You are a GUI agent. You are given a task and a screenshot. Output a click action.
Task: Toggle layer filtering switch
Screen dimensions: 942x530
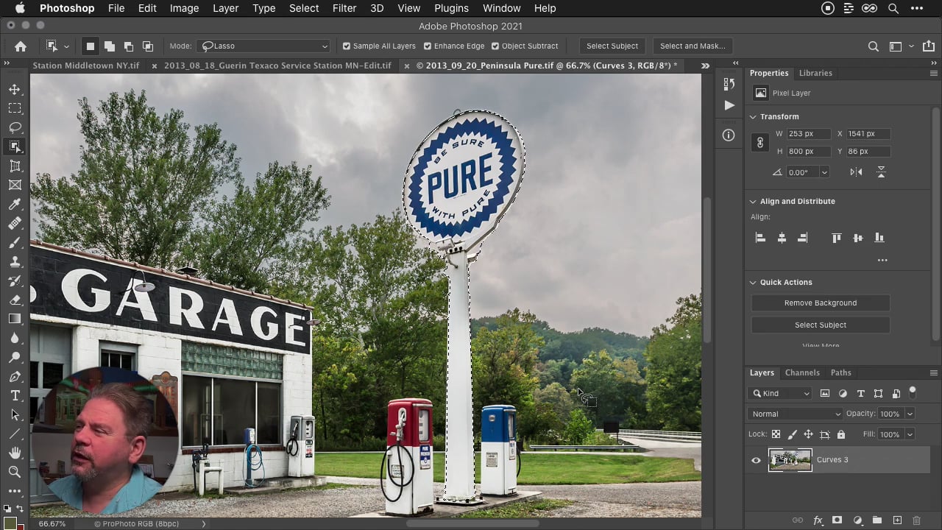[913, 392]
